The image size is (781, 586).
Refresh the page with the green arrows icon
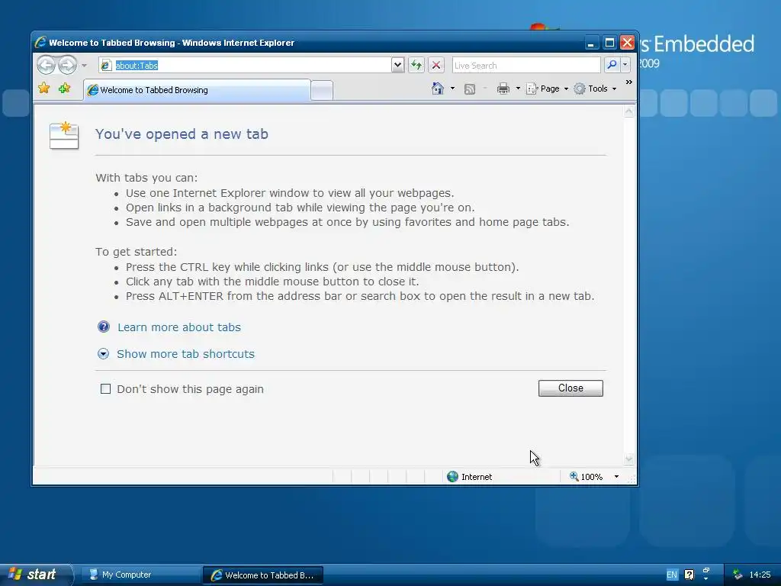(416, 65)
